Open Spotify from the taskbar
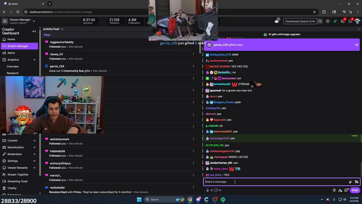 point(223,199)
